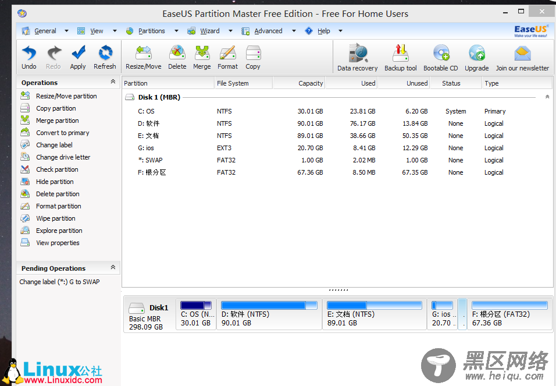
Task: Open the View menu
Action: coord(97,31)
